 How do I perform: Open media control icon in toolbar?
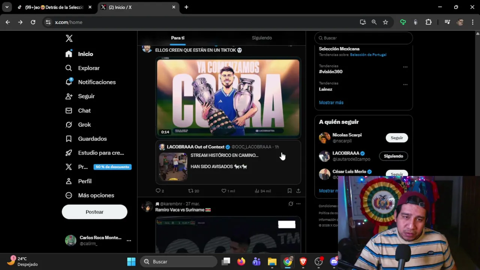tap(447, 22)
